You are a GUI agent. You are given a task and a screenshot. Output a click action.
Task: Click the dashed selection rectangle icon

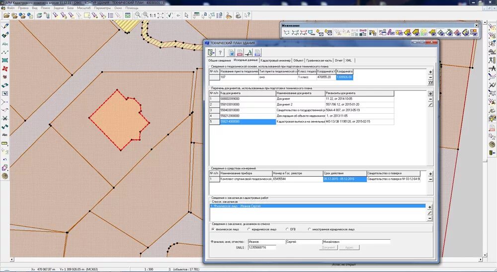coord(87,15)
